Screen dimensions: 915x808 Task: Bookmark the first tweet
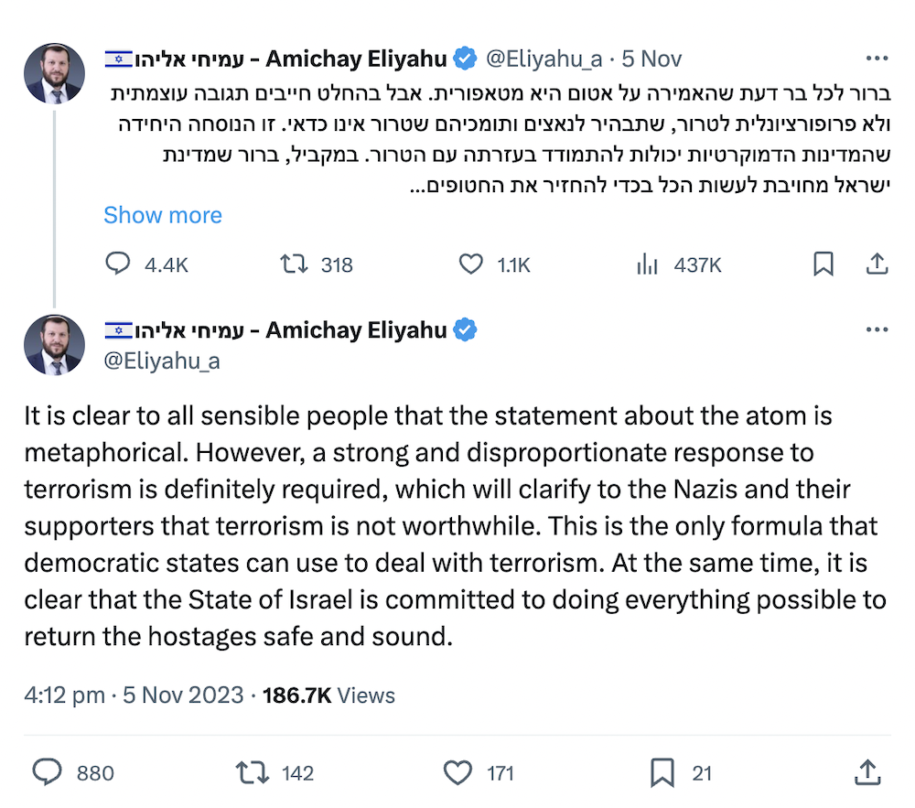[823, 264]
